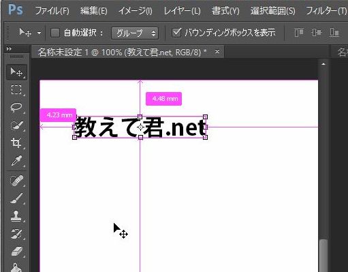
Task: Select the Quick Selection tool
Action: coord(16,125)
